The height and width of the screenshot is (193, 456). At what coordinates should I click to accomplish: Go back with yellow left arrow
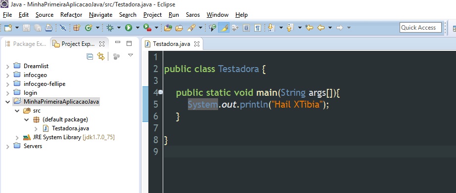pyautogui.click(x=321, y=28)
